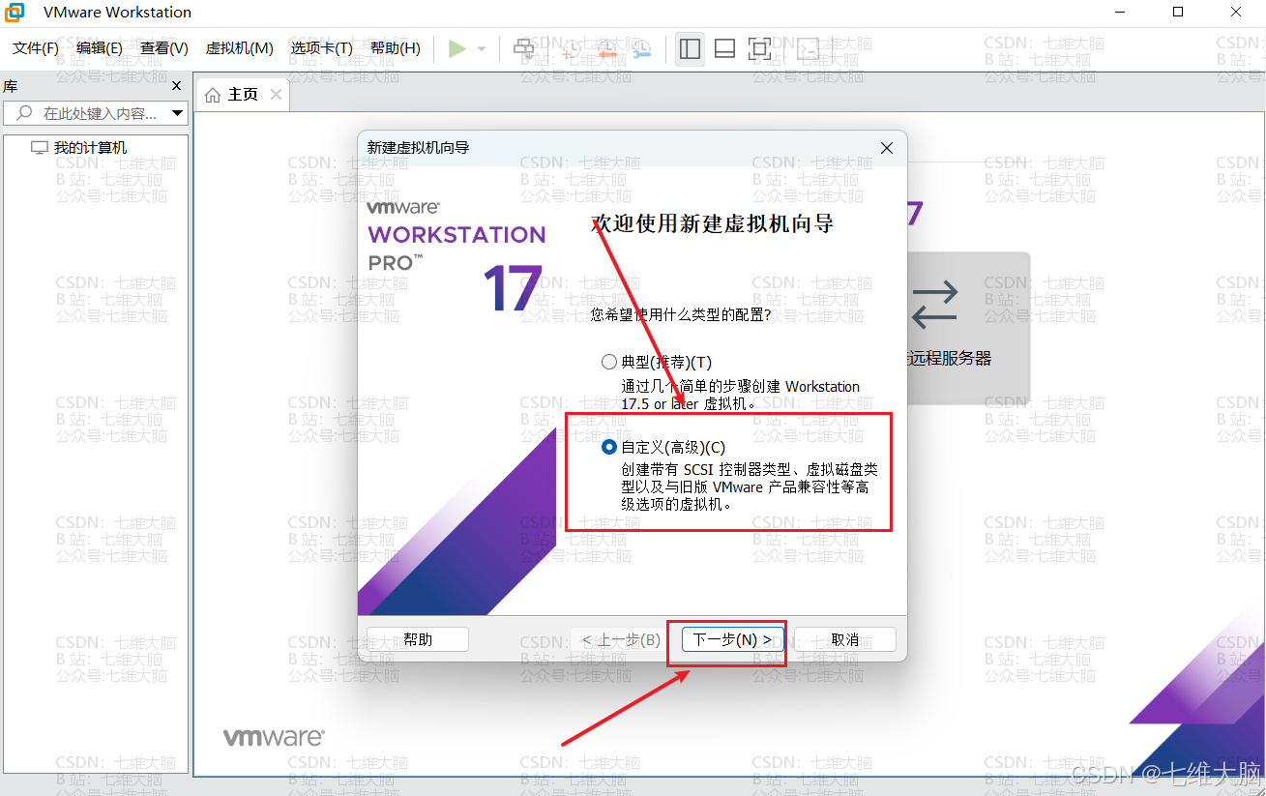The image size is (1266, 796).
Task: Click the Send Ctrl+Alt+Del toolbar icon
Action: (524, 48)
